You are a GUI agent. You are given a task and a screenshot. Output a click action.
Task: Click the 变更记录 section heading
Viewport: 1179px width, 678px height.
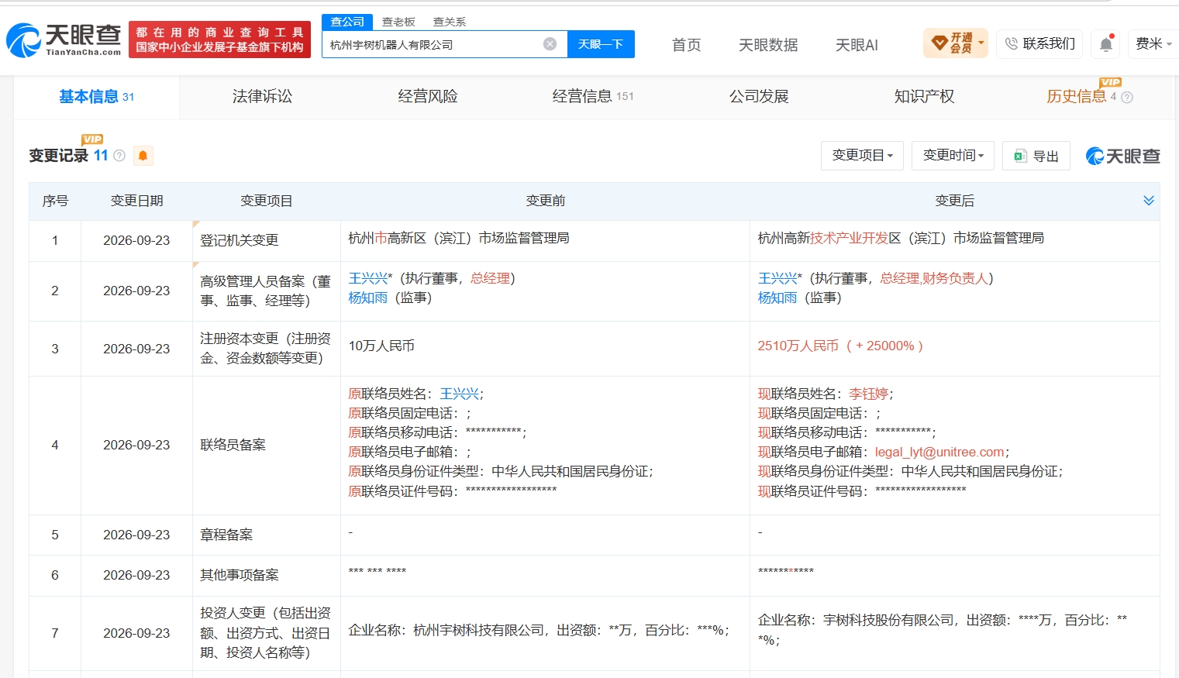[x=59, y=156]
